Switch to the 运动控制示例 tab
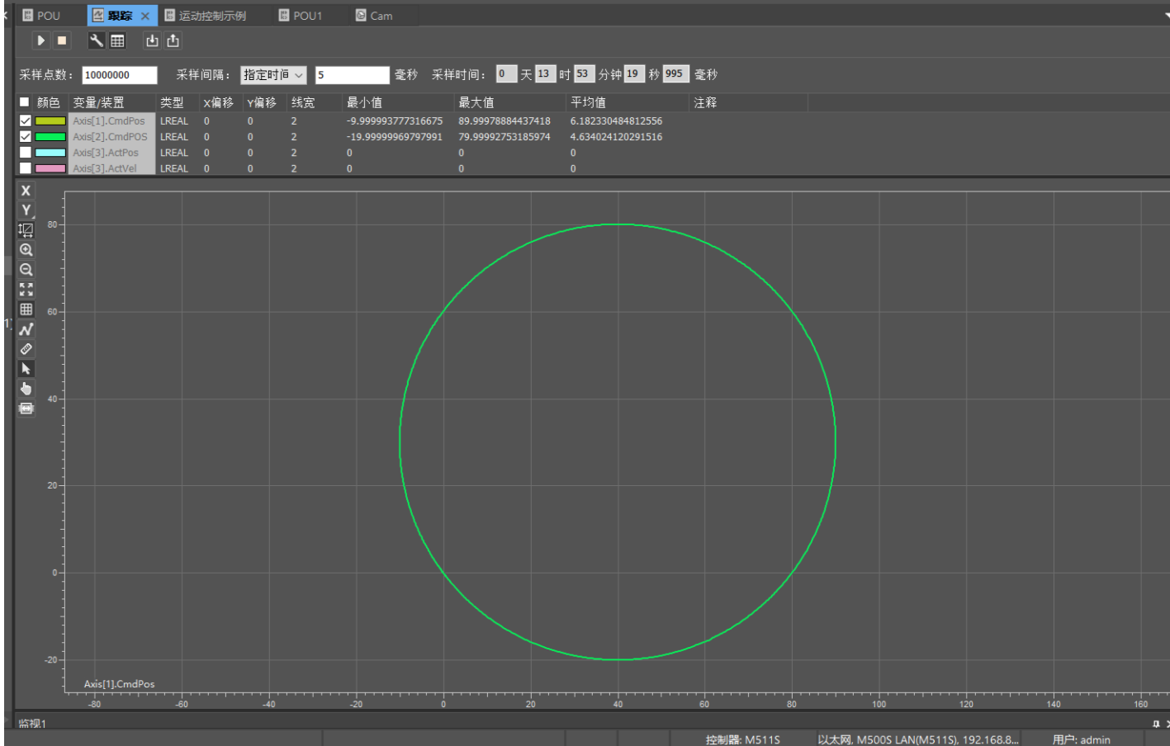Viewport: 1170px width, 746px height. pos(206,16)
